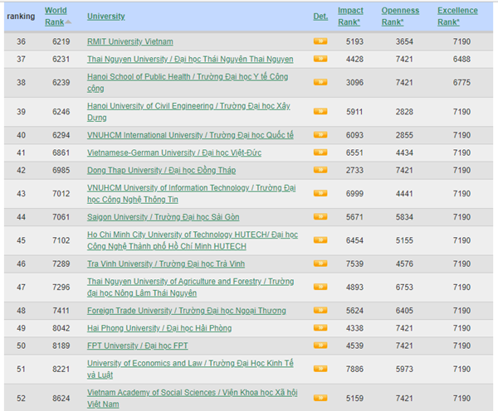
Task: Open details icon for Hai Phong University
Action: click(x=320, y=328)
